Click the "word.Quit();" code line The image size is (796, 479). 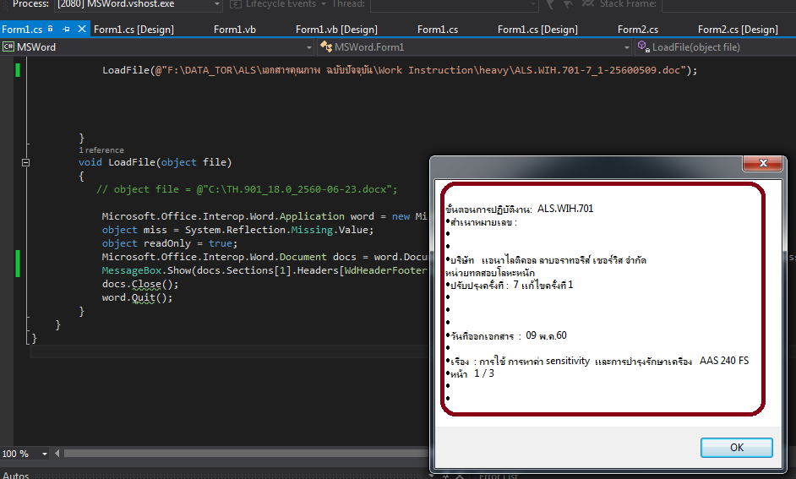[x=137, y=298]
